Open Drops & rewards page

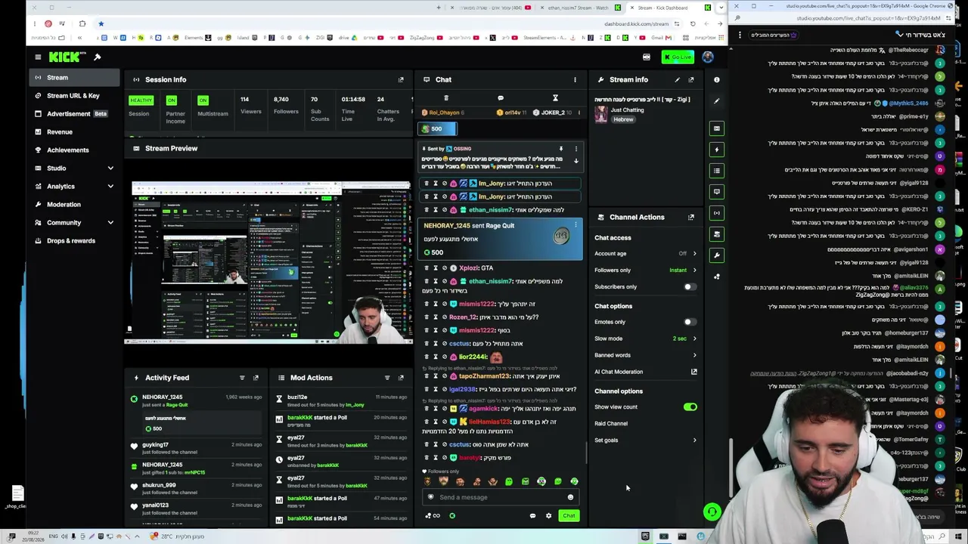[73, 240]
